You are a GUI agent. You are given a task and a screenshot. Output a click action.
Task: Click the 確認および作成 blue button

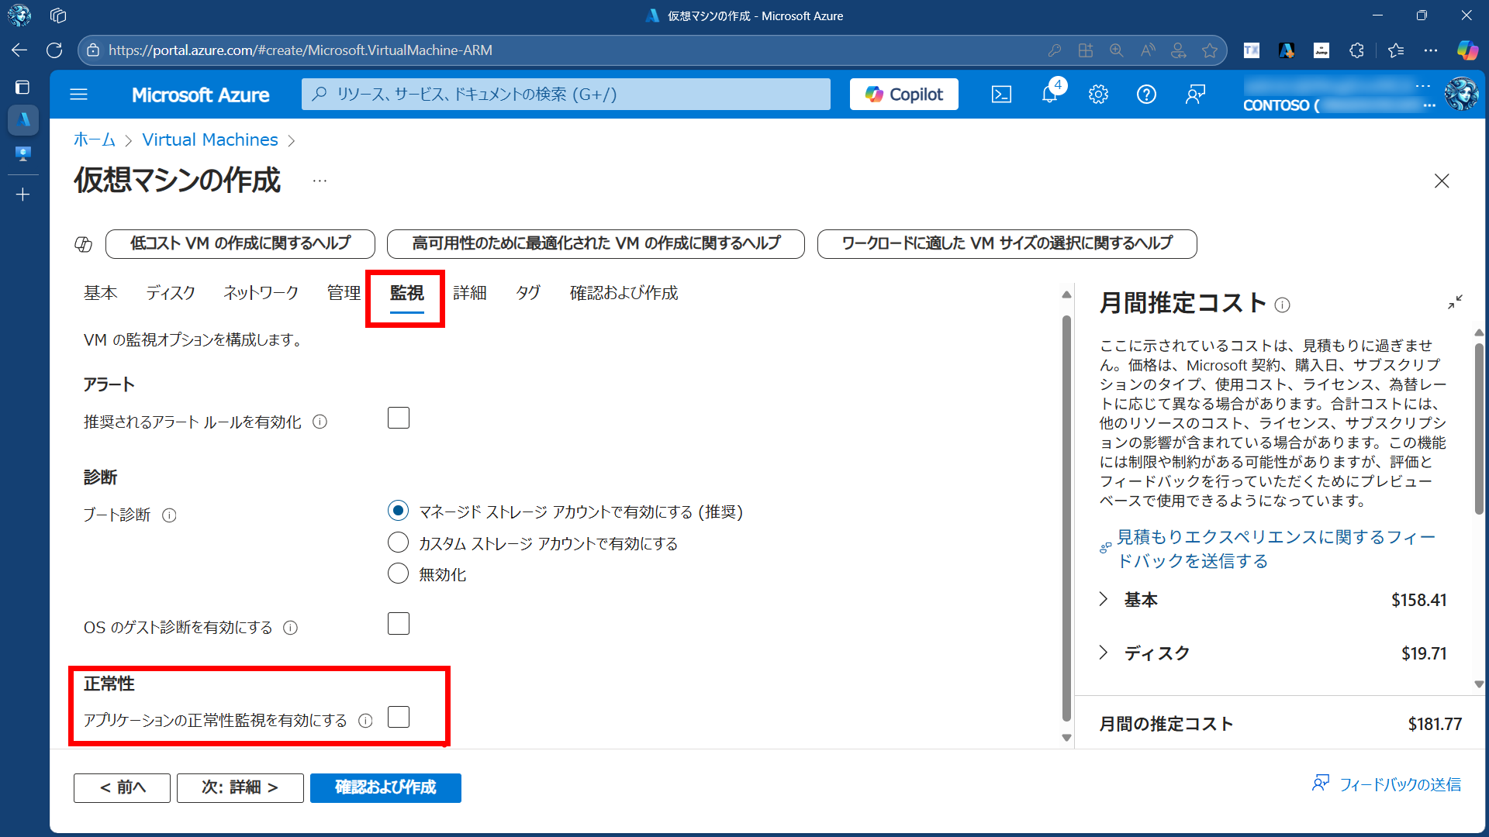pyautogui.click(x=385, y=787)
